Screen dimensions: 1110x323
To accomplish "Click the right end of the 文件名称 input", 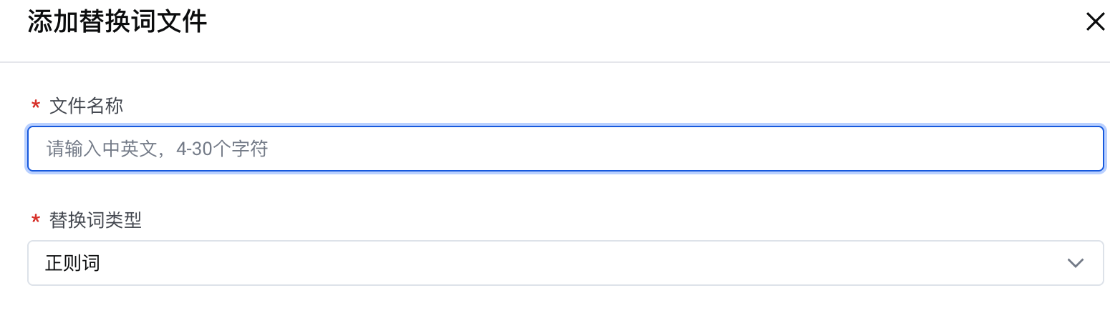I will [x=1074, y=149].
